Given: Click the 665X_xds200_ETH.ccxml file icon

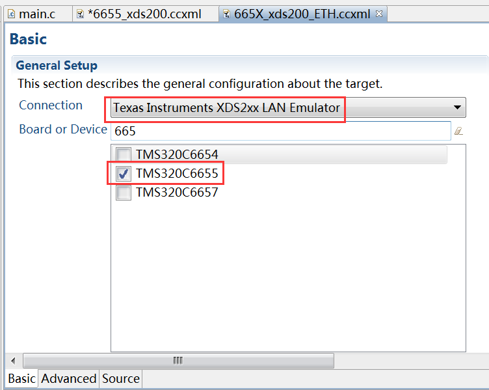Looking at the screenshot, I should pyautogui.click(x=226, y=14).
